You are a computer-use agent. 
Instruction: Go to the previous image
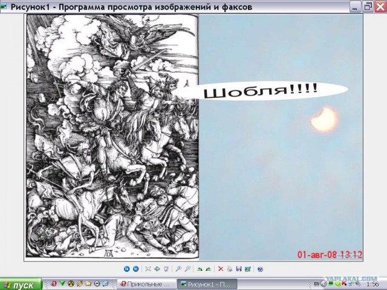click(x=126, y=269)
